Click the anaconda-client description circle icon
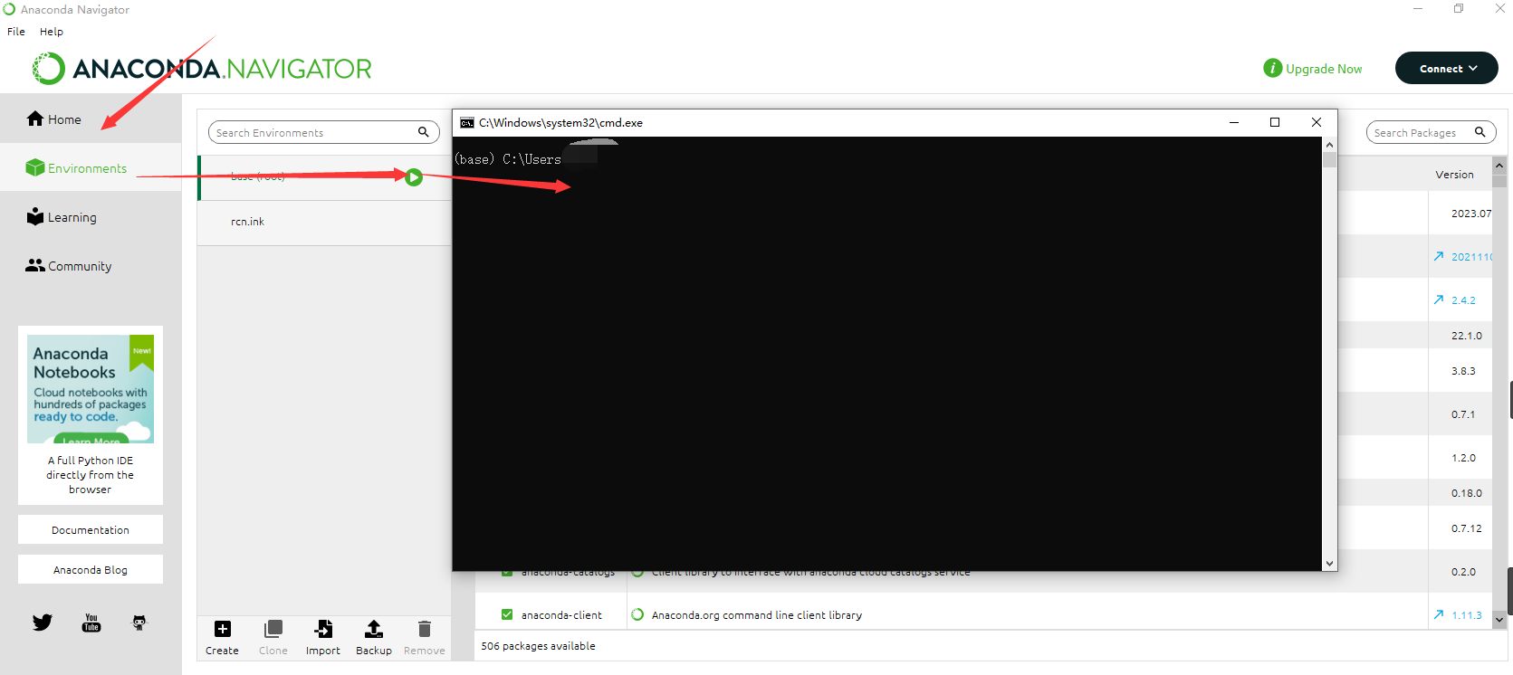This screenshot has height=675, width=1513. pyautogui.click(x=637, y=614)
